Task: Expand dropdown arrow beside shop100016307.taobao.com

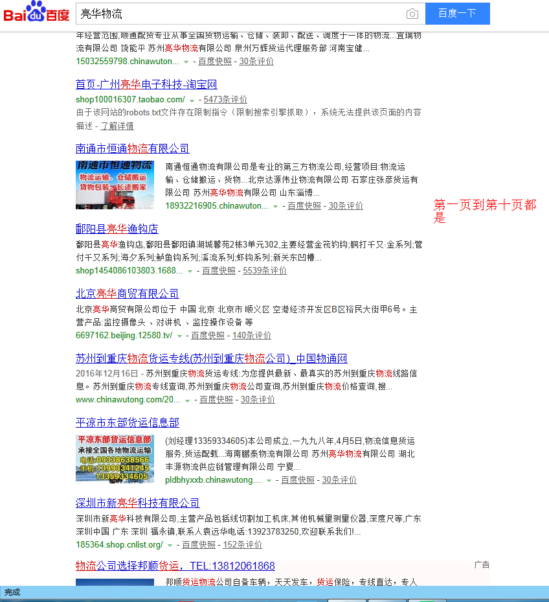Action: pyautogui.click(x=192, y=100)
